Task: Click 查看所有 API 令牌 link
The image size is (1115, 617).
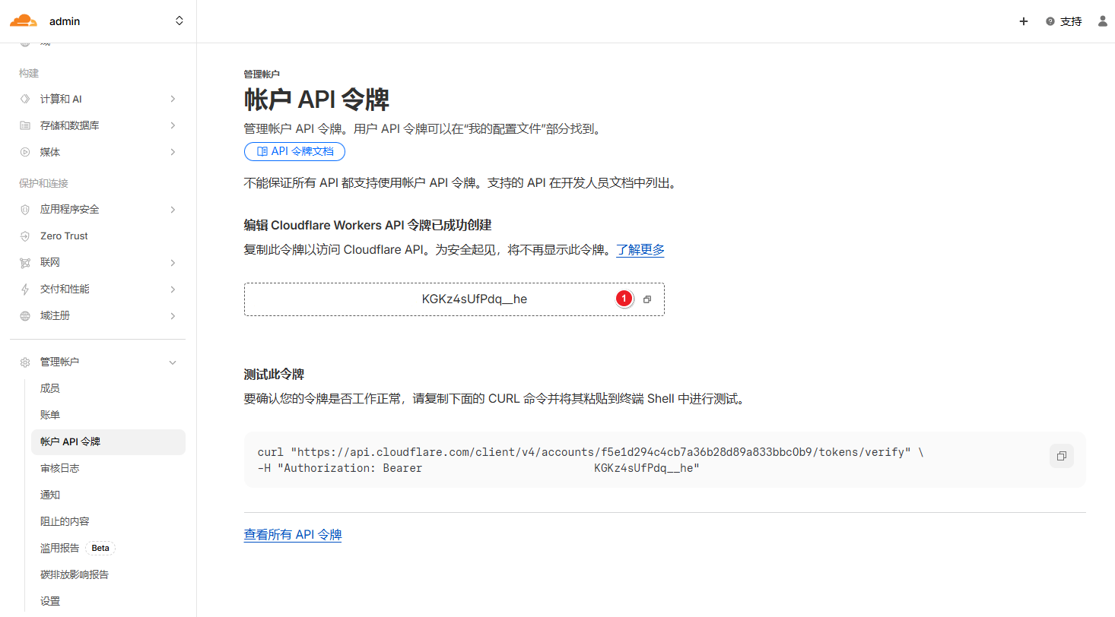Action: [x=293, y=535]
